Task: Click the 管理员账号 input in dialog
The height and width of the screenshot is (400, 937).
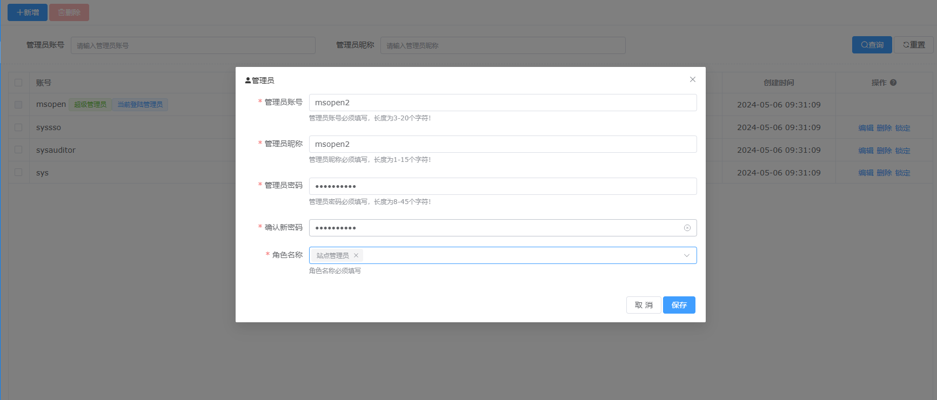Action: [x=503, y=103]
